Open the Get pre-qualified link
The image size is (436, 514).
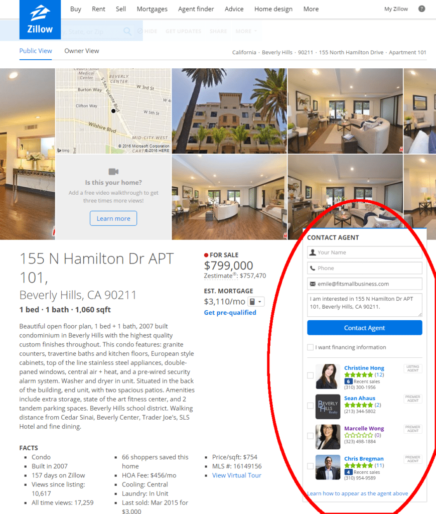point(230,312)
